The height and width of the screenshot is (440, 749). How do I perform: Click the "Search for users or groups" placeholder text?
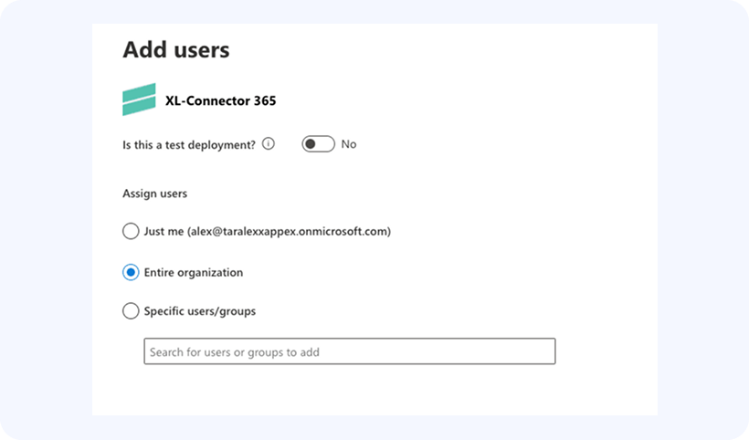(x=235, y=351)
